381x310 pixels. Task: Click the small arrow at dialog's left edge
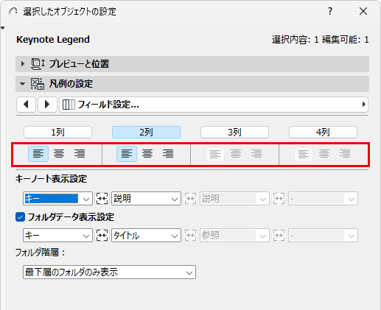click(x=2, y=28)
